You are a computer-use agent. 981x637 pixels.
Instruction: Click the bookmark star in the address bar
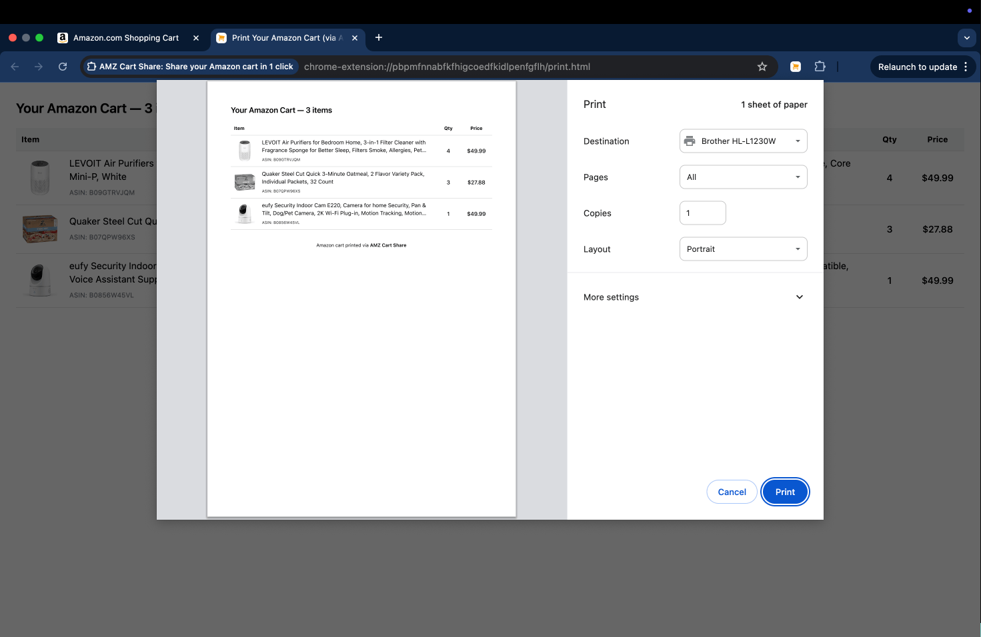click(x=762, y=67)
